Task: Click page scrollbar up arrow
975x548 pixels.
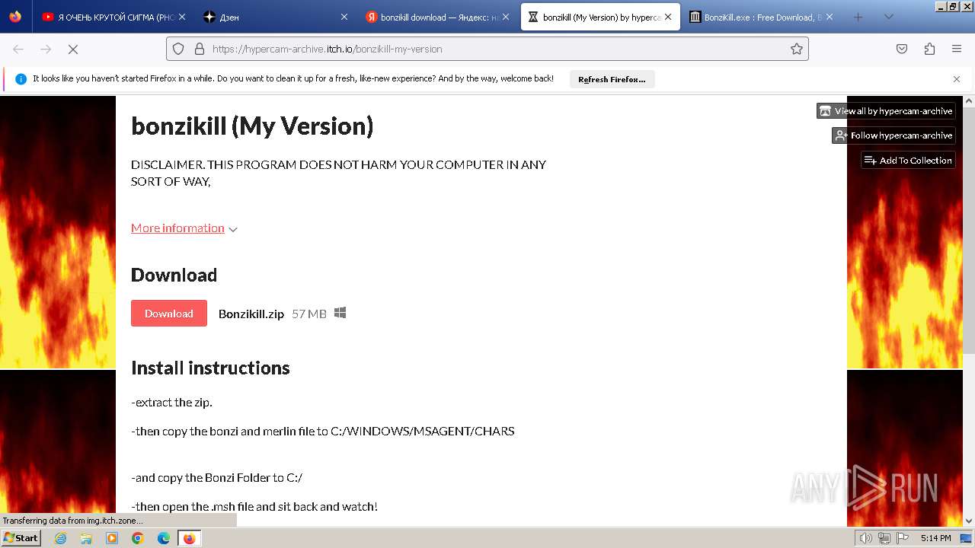Action: click(x=969, y=101)
